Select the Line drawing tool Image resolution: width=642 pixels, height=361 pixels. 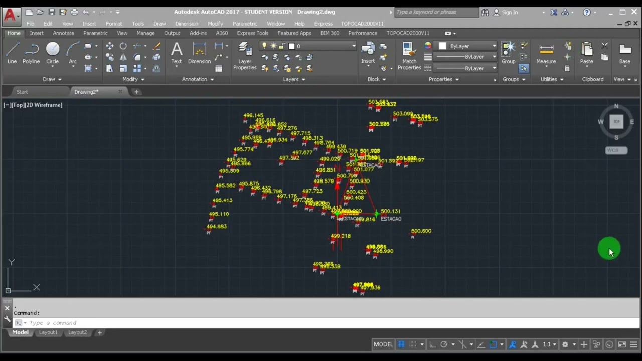pos(12,53)
